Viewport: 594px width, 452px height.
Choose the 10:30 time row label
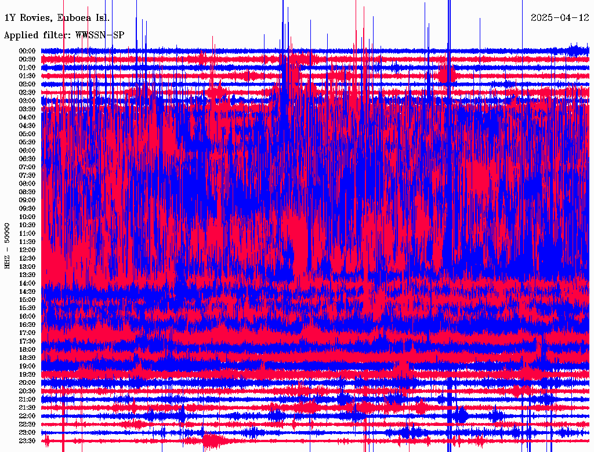pos(27,225)
